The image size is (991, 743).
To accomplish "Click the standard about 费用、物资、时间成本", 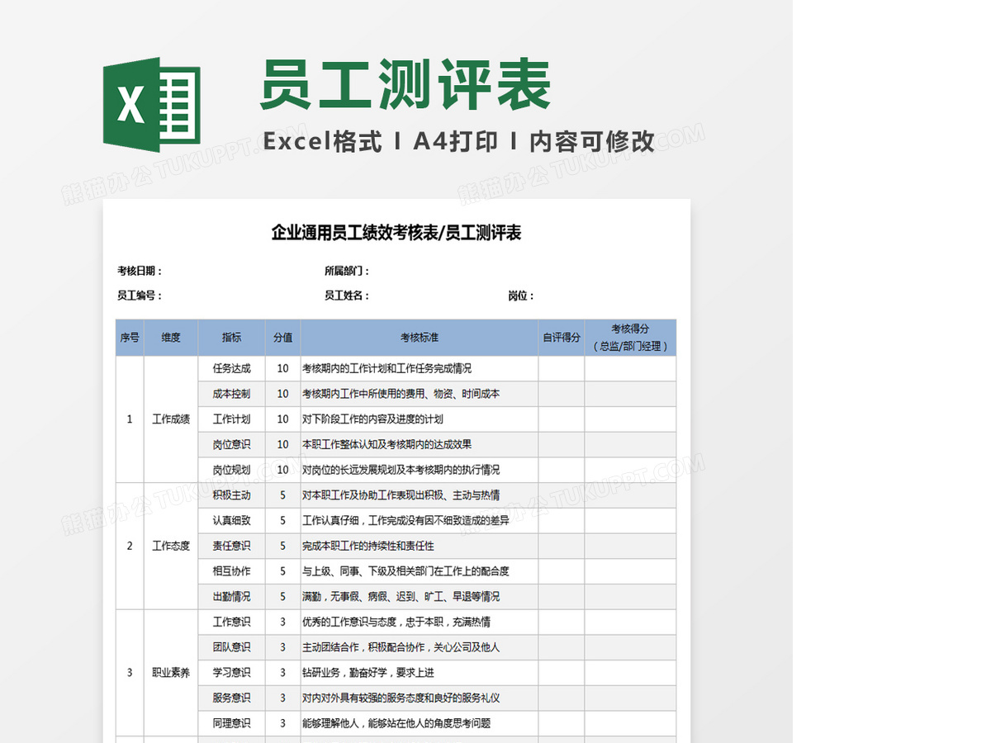I will (x=401, y=394).
